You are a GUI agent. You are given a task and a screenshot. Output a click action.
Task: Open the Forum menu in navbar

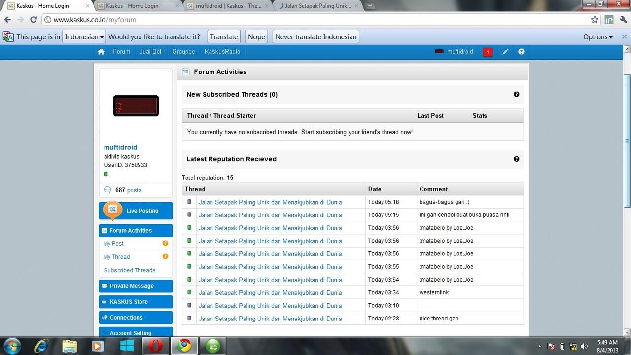pyautogui.click(x=122, y=52)
